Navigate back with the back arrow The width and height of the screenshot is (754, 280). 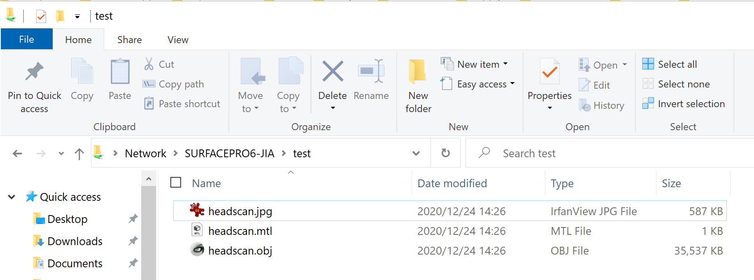pos(17,154)
